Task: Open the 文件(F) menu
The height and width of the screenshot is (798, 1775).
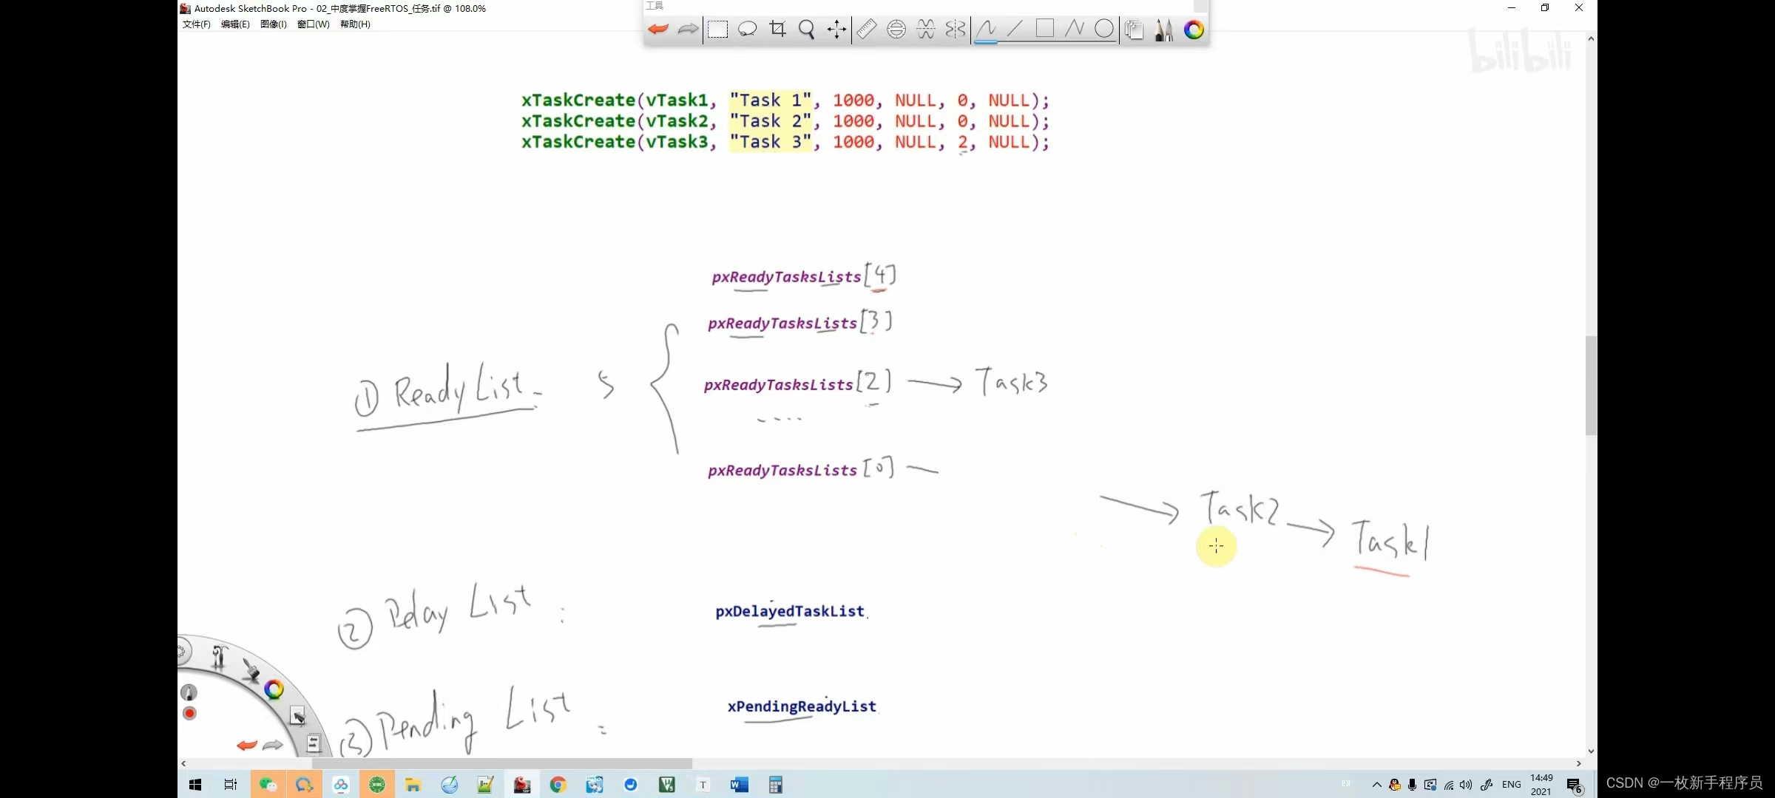Action: coord(197,24)
